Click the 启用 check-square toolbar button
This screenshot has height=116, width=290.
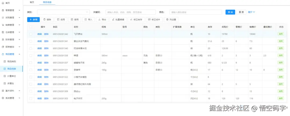[x=61, y=20]
